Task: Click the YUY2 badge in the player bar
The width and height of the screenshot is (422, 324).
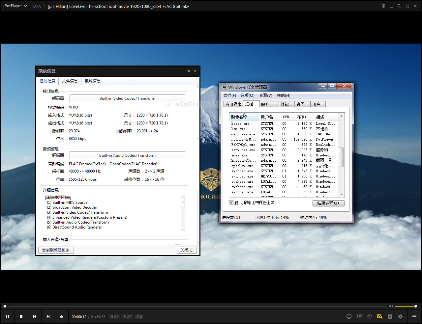Action: click(x=114, y=317)
